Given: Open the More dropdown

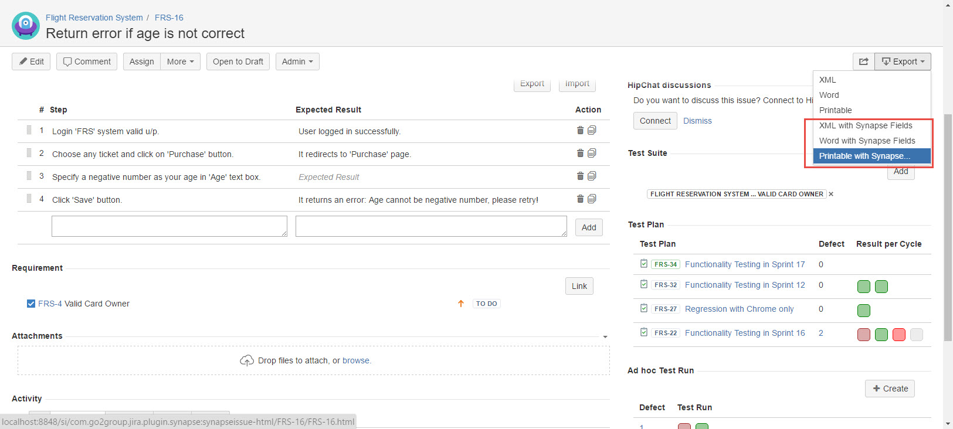Looking at the screenshot, I should 180,62.
